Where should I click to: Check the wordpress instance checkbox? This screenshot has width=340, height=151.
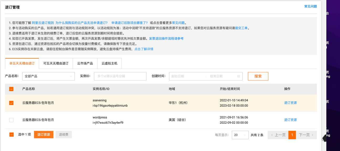11,120
